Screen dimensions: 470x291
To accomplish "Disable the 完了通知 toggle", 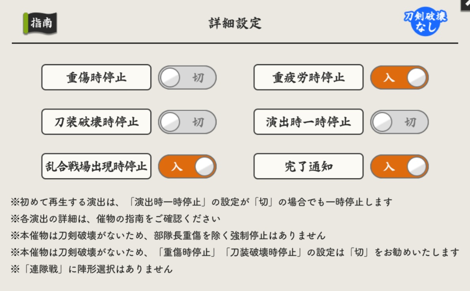I will coord(400,166).
